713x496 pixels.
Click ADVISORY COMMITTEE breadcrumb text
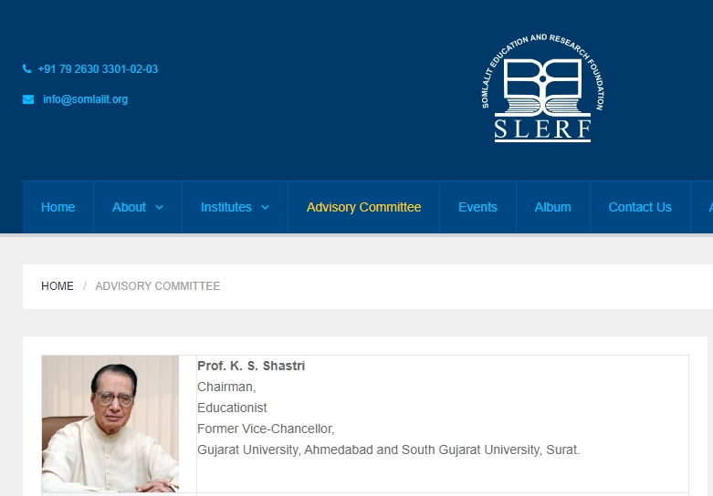(x=157, y=286)
